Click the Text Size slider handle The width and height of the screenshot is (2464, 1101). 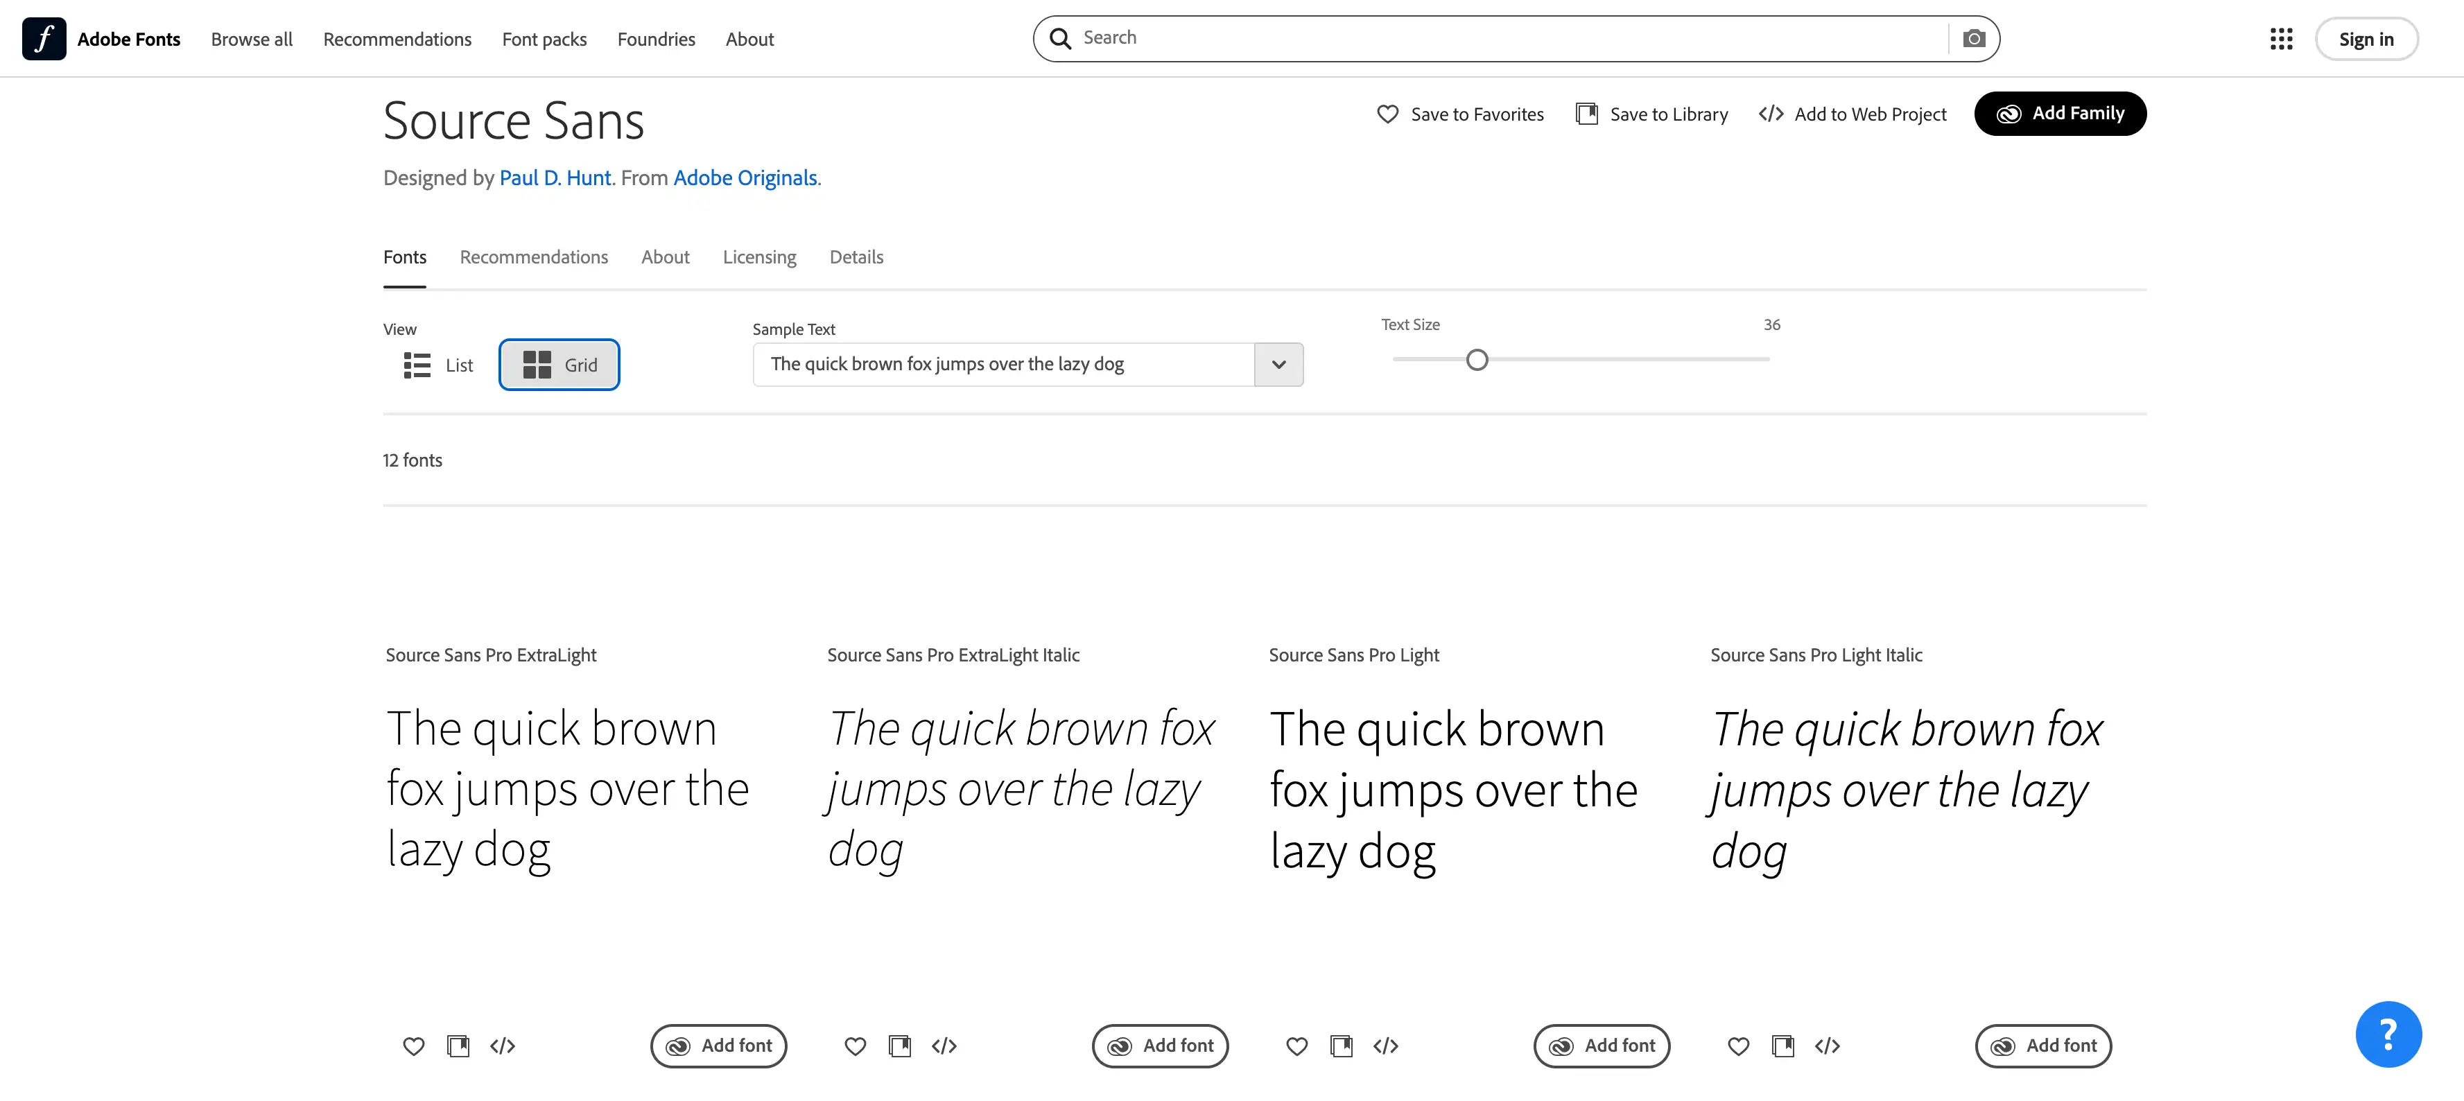tap(1477, 360)
